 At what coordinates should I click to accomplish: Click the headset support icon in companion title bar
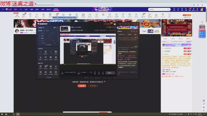point(123,24)
